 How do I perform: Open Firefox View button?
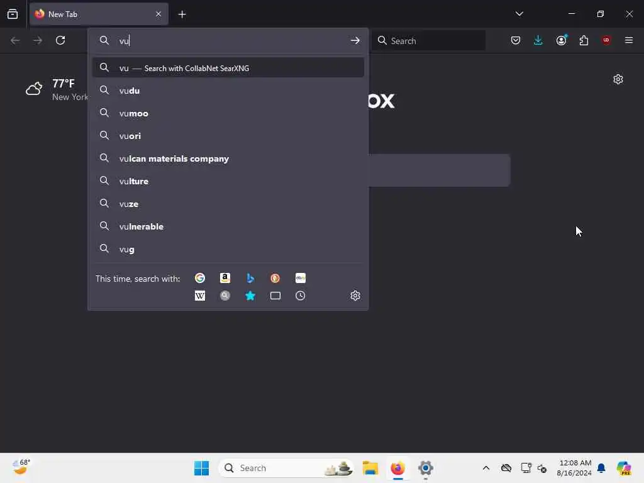tap(13, 14)
